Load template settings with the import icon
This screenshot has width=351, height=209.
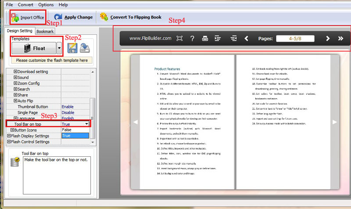[x=85, y=48]
